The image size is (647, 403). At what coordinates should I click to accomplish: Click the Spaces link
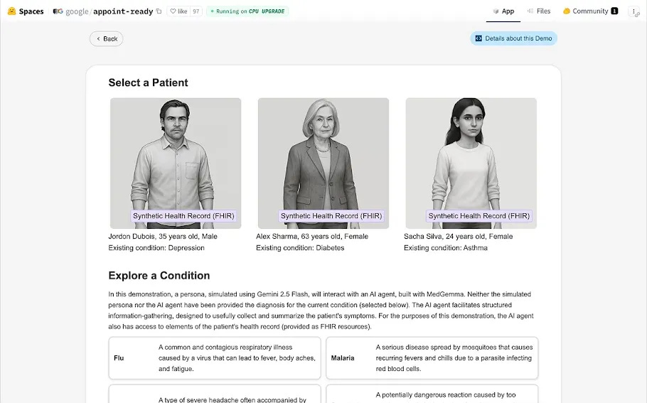tap(31, 11)
